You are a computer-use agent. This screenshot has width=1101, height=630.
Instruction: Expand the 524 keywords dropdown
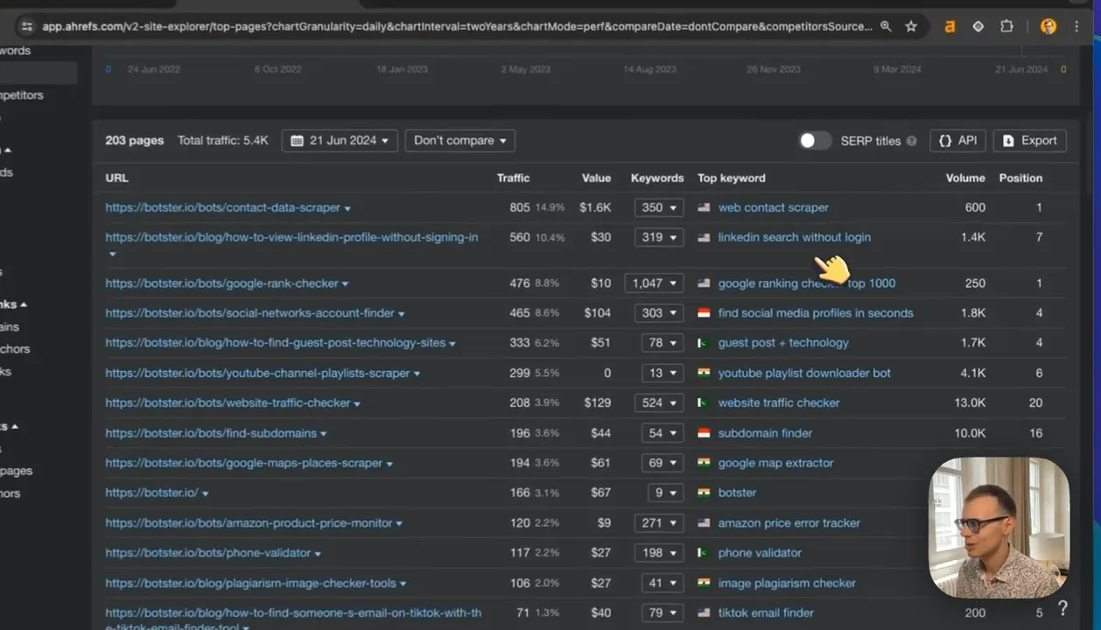[659, 403]
